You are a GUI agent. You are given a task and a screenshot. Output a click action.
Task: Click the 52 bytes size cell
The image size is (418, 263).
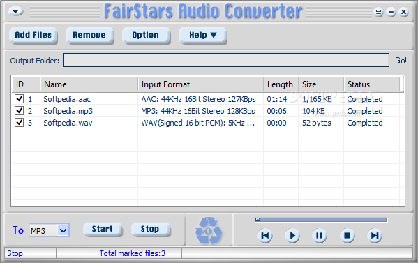[x=316, y=123]
